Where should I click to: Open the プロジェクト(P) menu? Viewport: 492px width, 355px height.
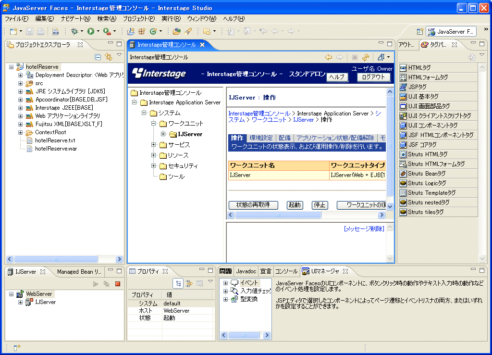(x=138, y=19)
